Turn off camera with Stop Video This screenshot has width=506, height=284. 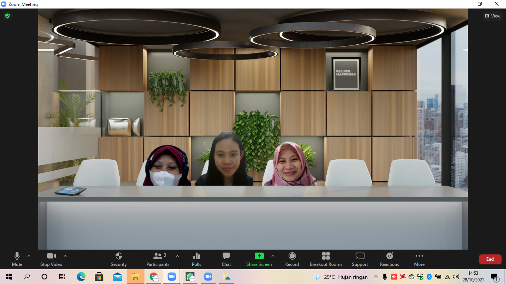51,259
